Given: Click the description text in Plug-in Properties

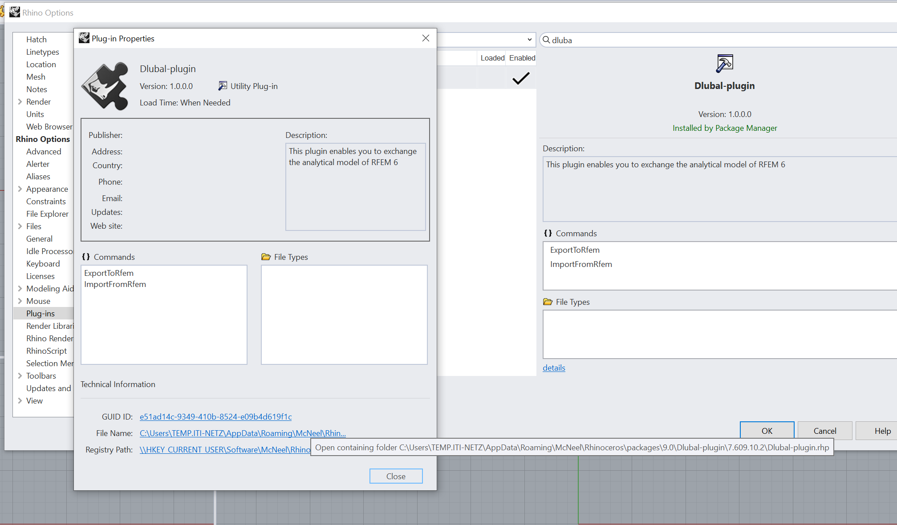Looking at the screenshot, I should [353, 157].
